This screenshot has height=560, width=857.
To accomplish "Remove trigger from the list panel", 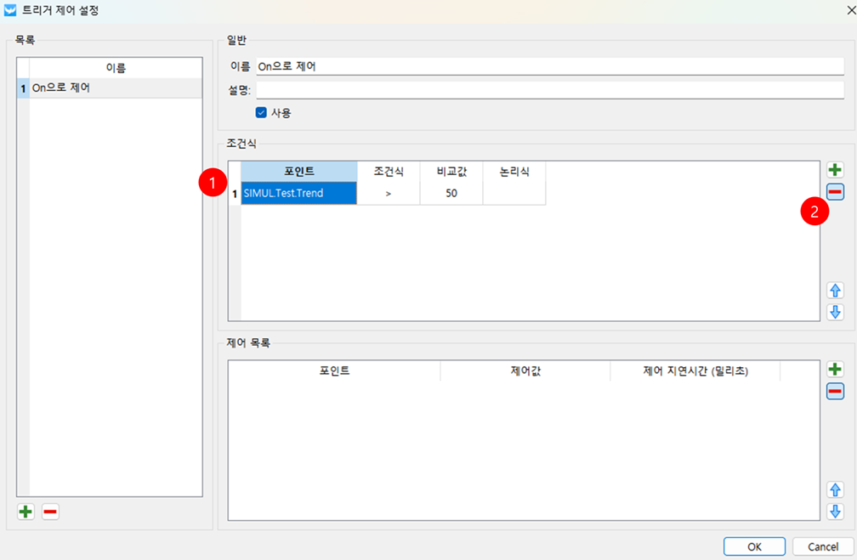I will pos(50,512).
